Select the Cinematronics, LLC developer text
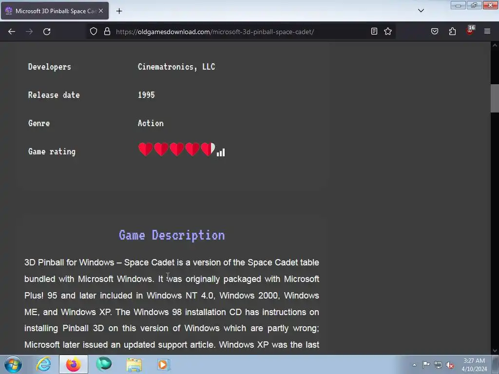Viewport: 499px width, 374px height. coord(176,67)
